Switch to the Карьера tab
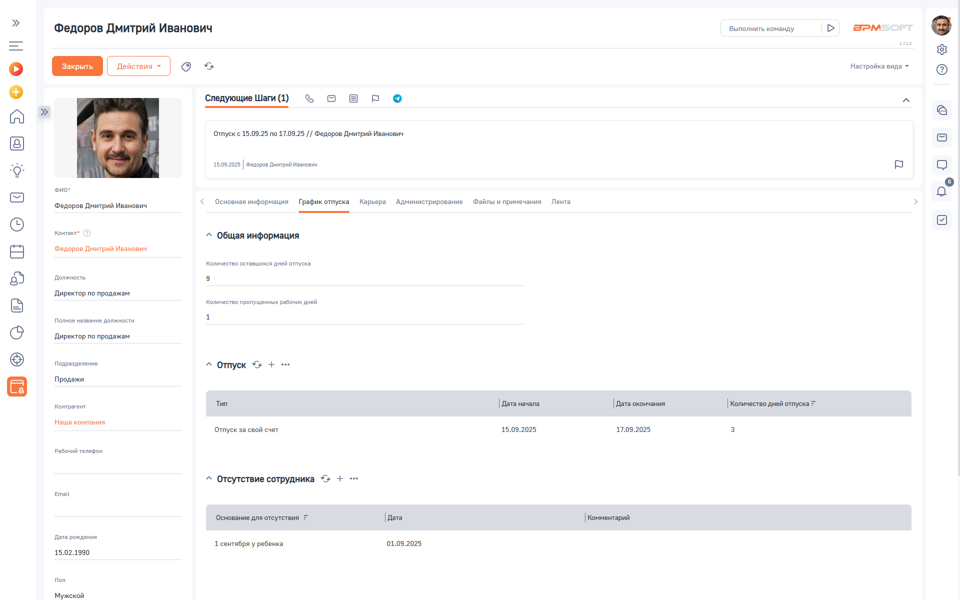Image resolution: width=960 pixels, height=600 pixels. 372,201
